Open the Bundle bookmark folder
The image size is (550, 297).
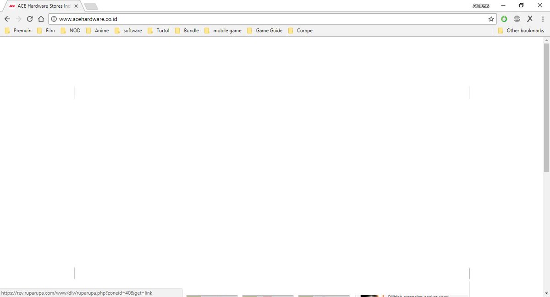coord(187,31)
